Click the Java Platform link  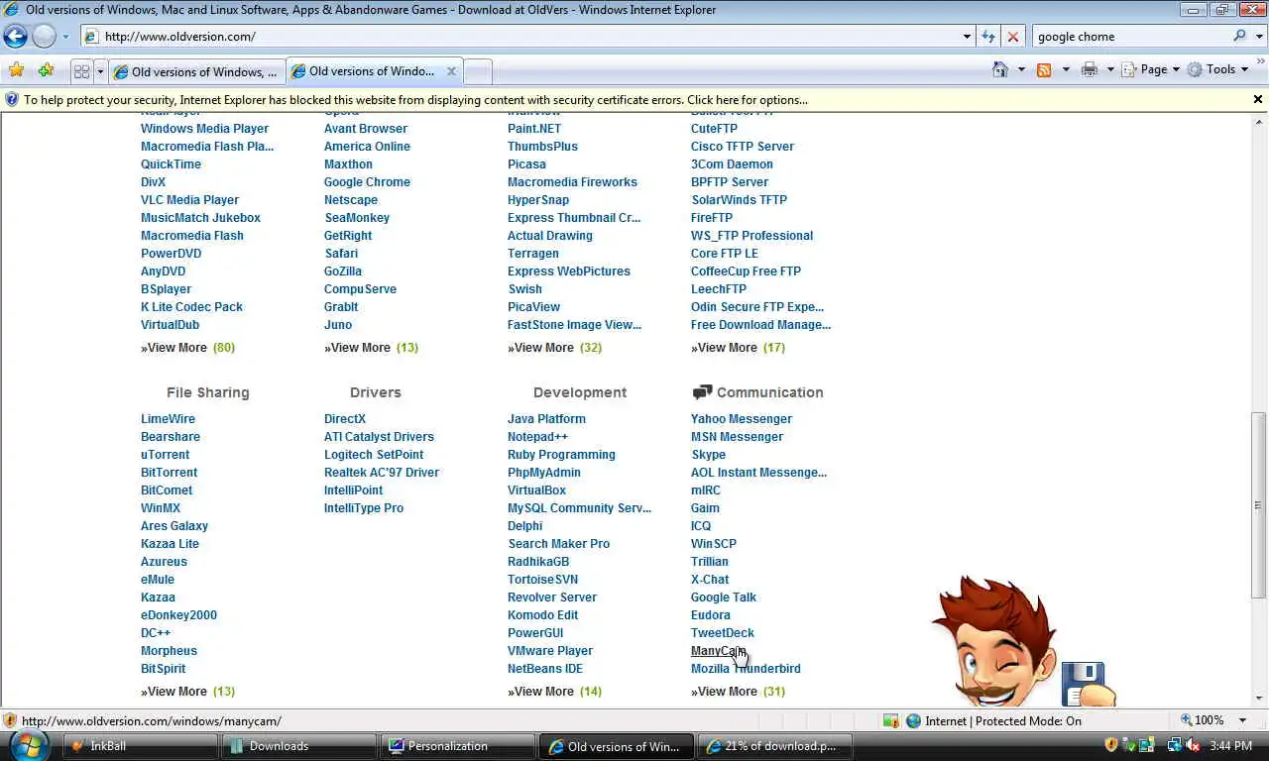(x=546, y=419)
